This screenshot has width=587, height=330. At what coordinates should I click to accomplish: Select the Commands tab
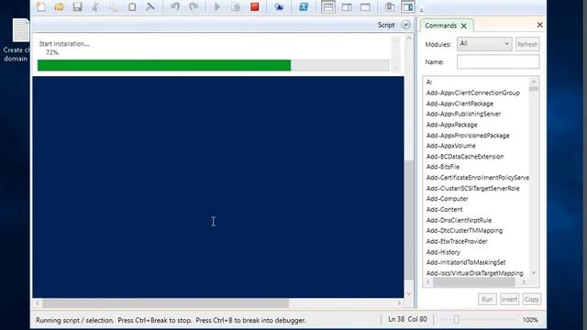440,26
